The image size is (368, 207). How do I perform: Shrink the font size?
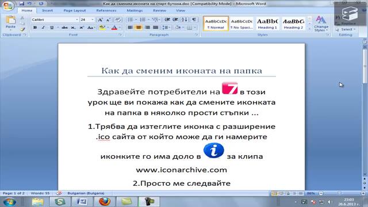[x=109, y=20]
